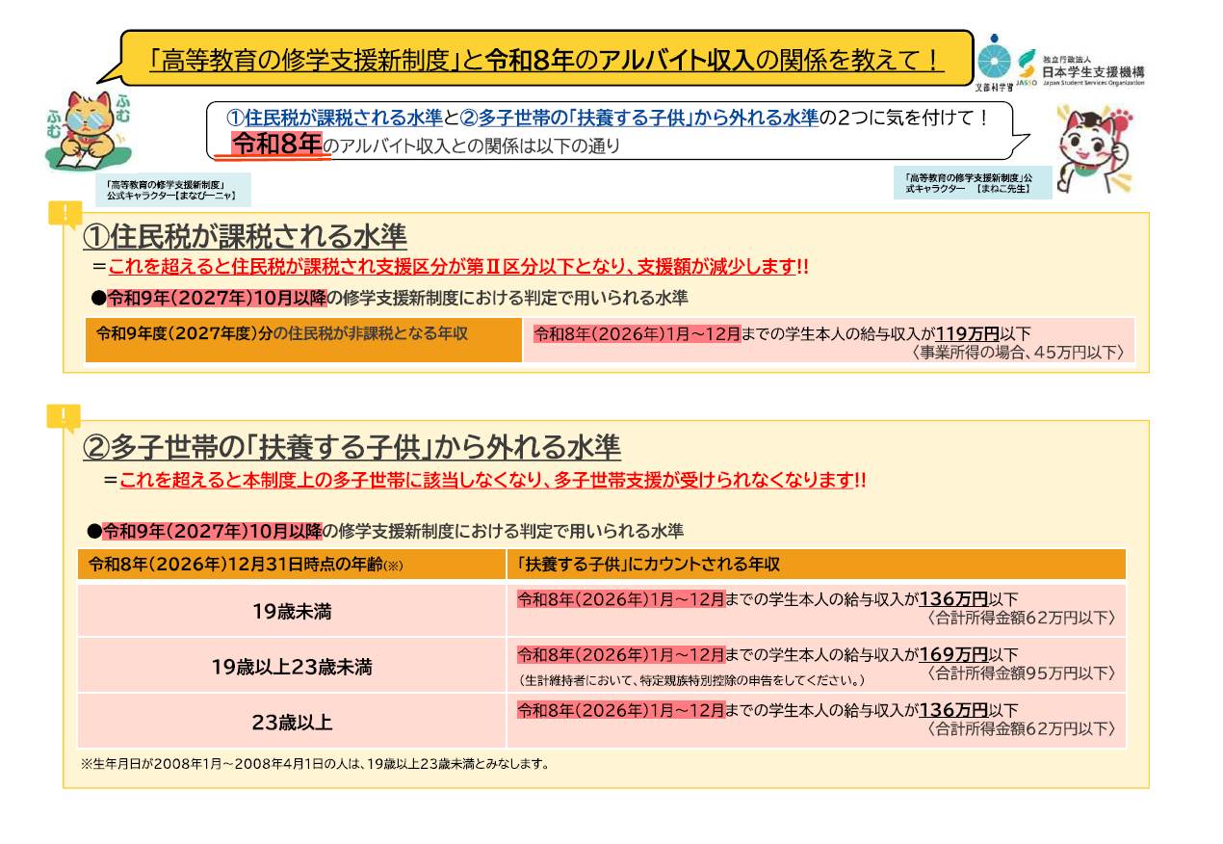Select the 19歳未満 table row label
This screenshot has height=844, width=1223.
pos(292,610)
